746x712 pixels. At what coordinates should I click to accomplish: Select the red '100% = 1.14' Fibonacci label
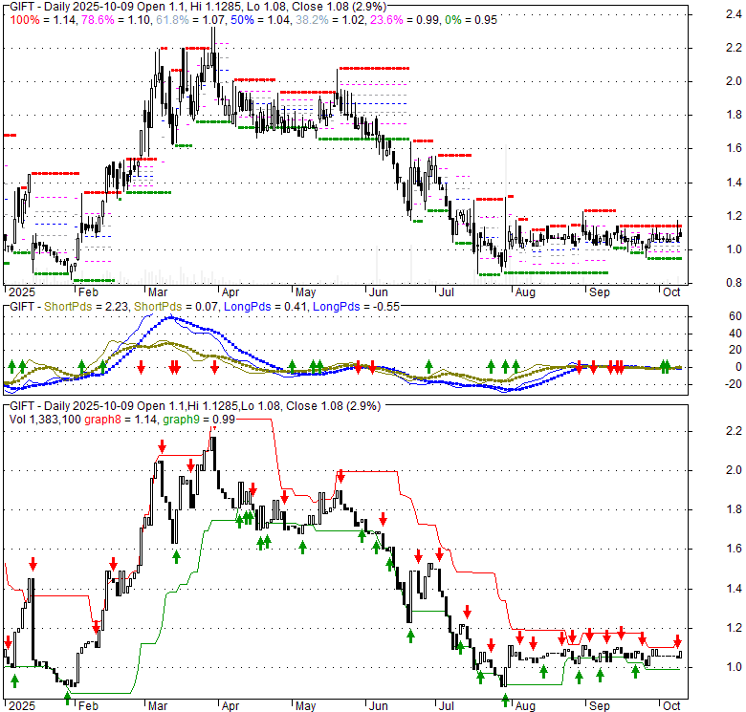point(43,20)
